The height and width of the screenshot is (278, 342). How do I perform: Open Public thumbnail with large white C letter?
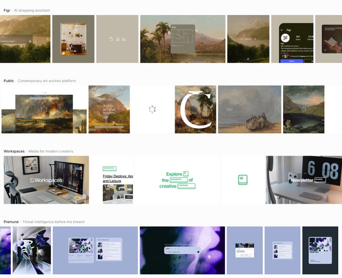coord(196,109)
